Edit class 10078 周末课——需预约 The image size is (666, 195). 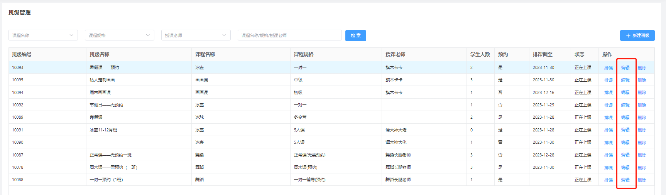[625, 168]
